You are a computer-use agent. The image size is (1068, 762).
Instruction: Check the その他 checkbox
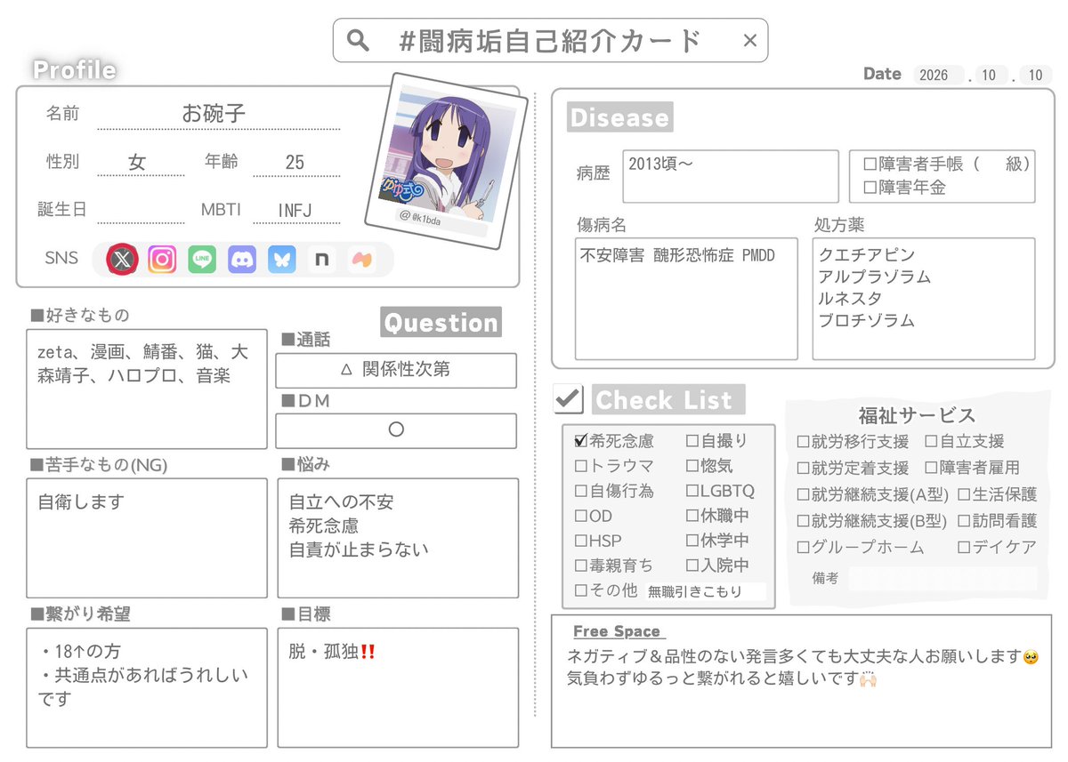581,590
